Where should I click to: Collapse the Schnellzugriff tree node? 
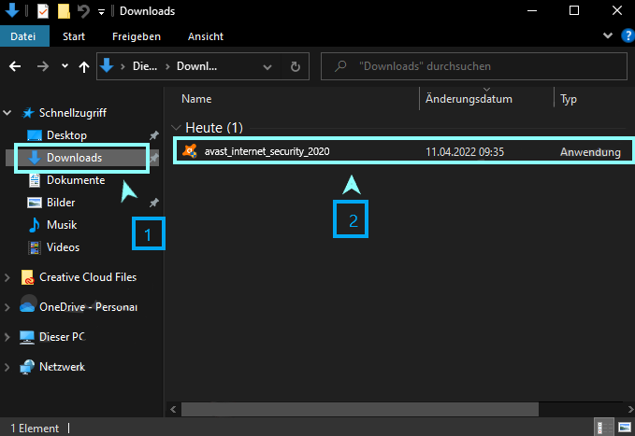coord(7,113)
